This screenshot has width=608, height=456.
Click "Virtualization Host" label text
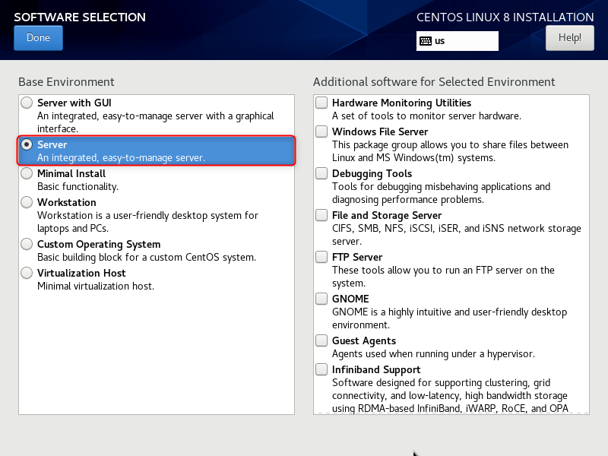pos(81,273)
